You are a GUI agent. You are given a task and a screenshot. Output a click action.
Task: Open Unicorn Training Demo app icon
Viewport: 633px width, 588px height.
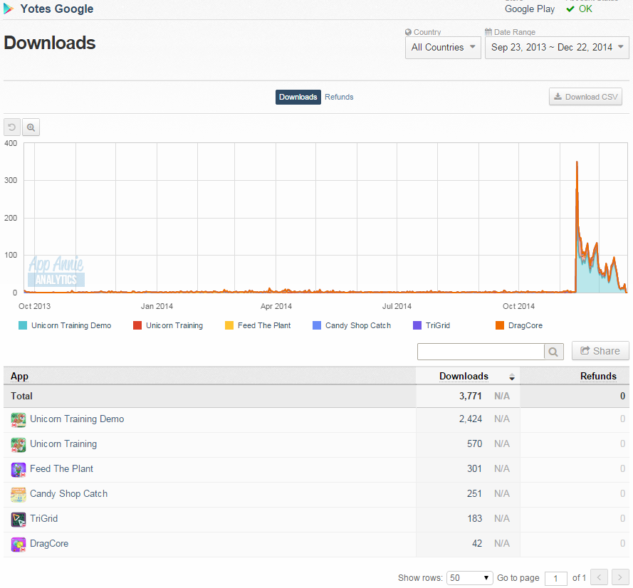click(19, 420)
